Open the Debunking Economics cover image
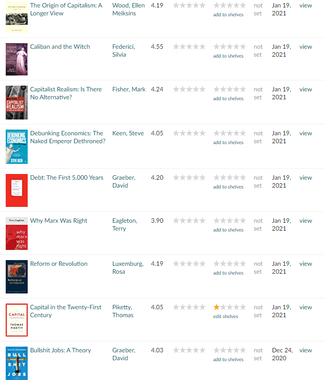 [x=17, y=147]
